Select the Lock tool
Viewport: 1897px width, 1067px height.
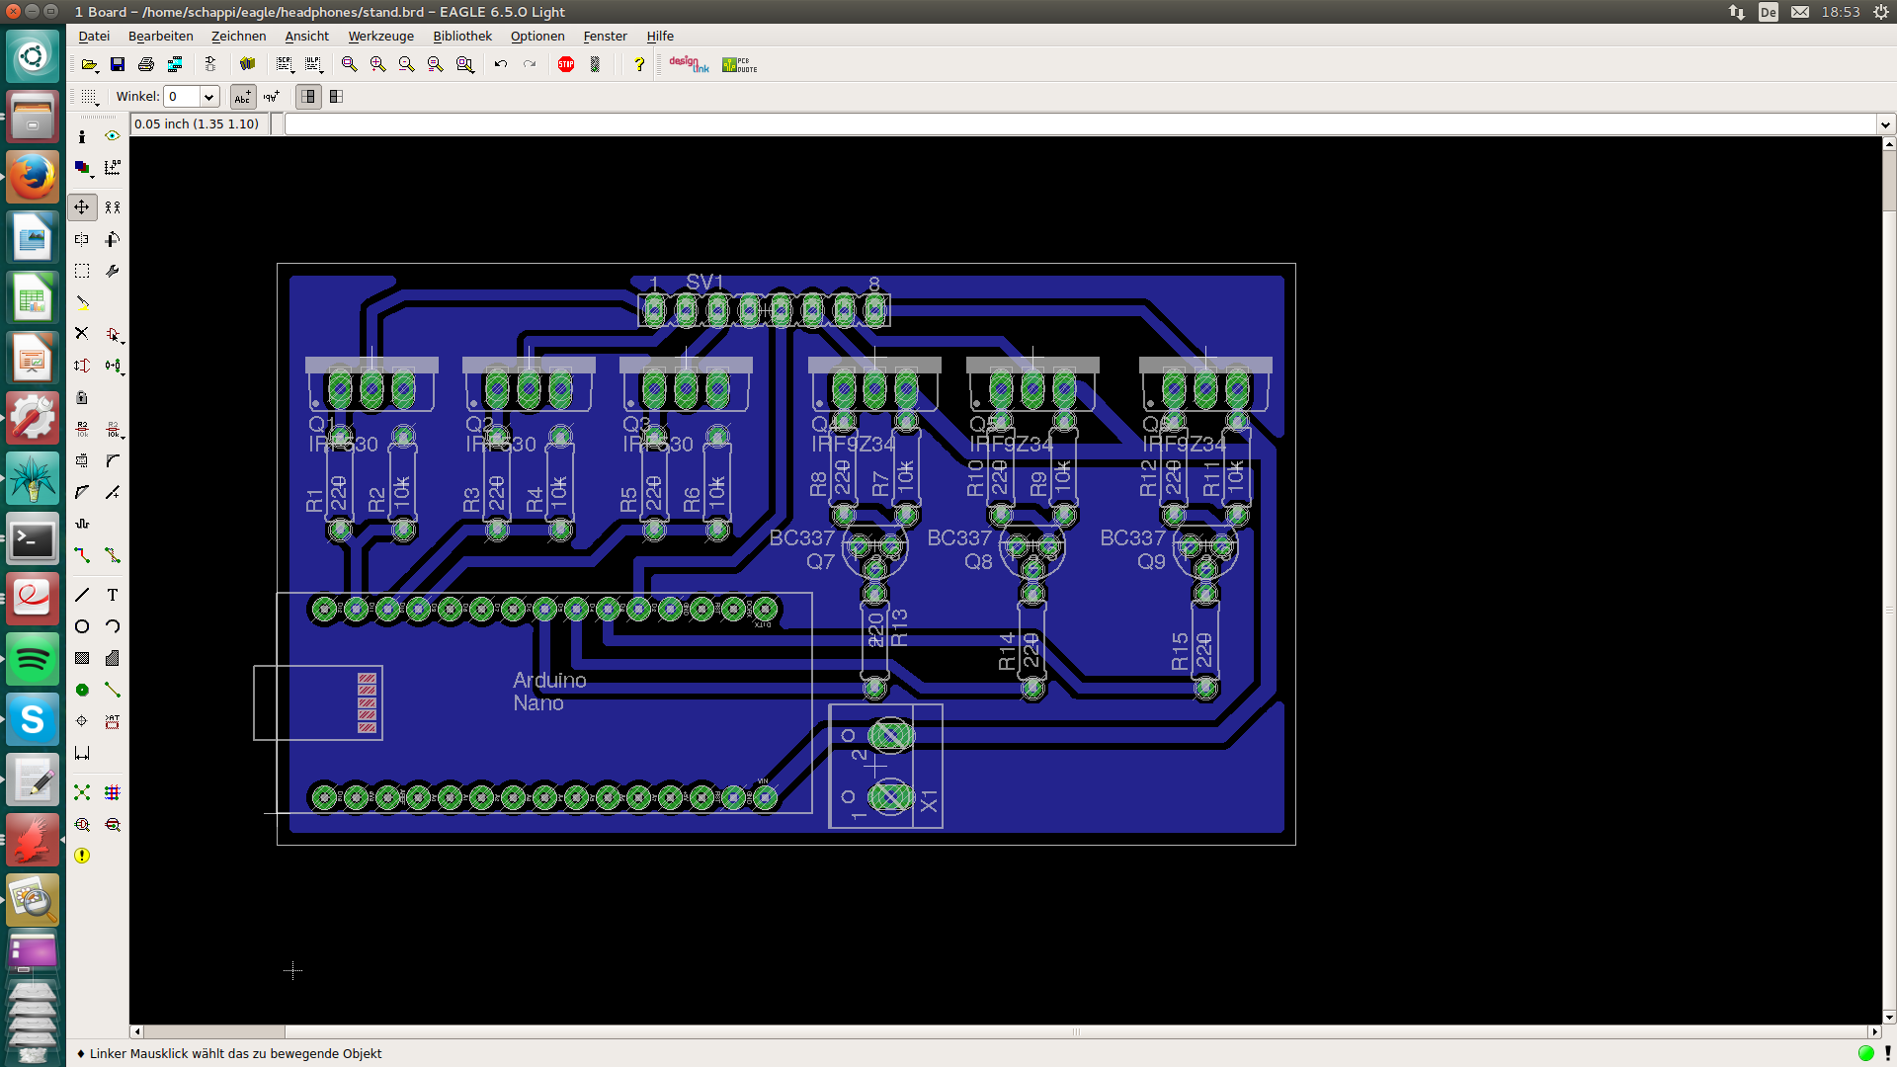[82, 397]
